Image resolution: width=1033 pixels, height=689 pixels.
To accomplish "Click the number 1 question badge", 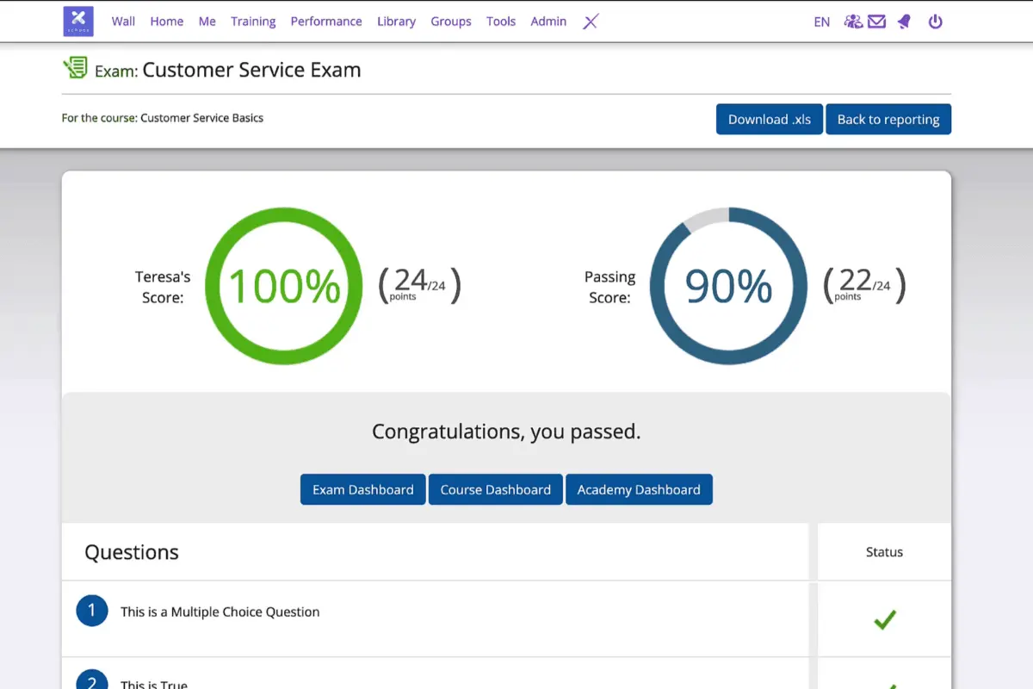I will (x=92, y=611).
